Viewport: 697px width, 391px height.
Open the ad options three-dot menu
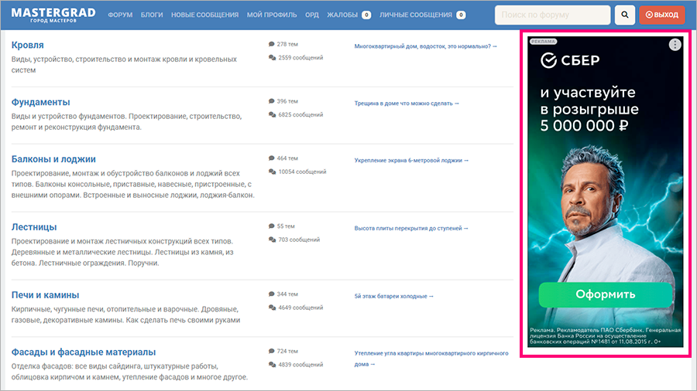pyautogui.click(x=675, y=44)
